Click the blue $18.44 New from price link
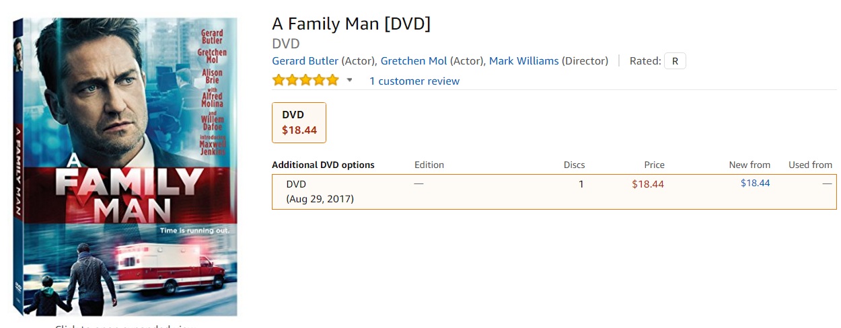Viewport: 841px width, 328px height. tap(755, 183)
